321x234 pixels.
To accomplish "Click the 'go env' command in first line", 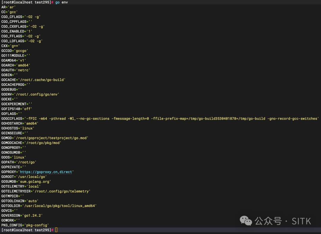I will tap(62, 2).
